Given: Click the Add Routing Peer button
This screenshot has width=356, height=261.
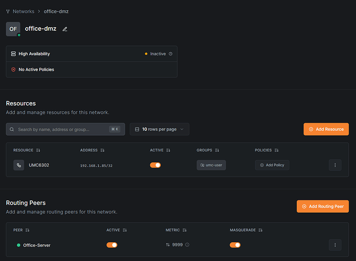Looking at the screenshot, I should (x=322, y=206).
